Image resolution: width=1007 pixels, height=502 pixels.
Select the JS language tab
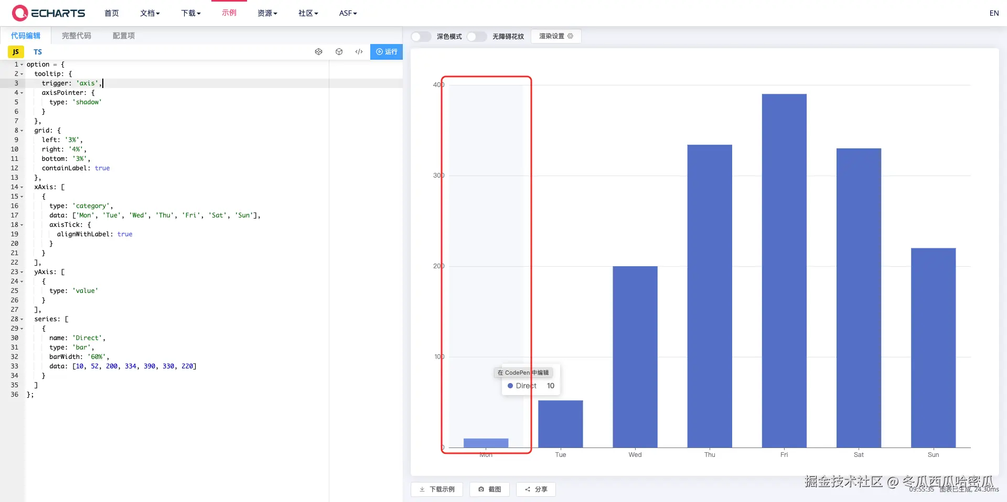(16, 52)
